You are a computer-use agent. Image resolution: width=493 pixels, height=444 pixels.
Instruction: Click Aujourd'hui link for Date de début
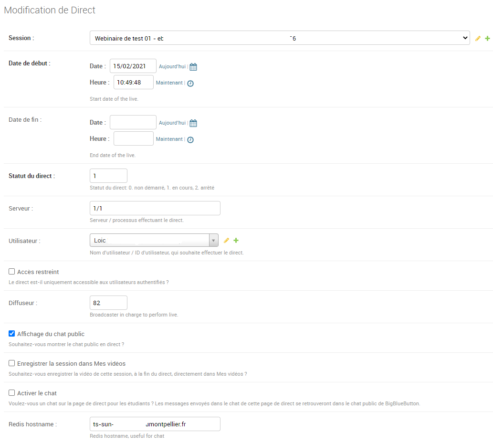pos(172,66)
